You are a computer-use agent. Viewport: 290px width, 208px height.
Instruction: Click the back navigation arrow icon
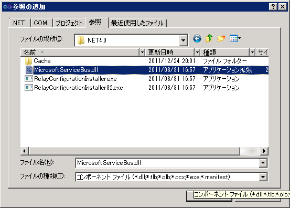[197, 39]
